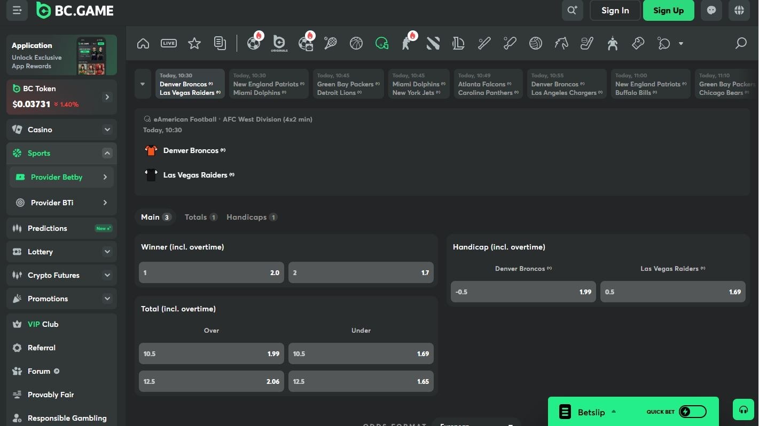Open BC Token price arrow

(107, 97)
